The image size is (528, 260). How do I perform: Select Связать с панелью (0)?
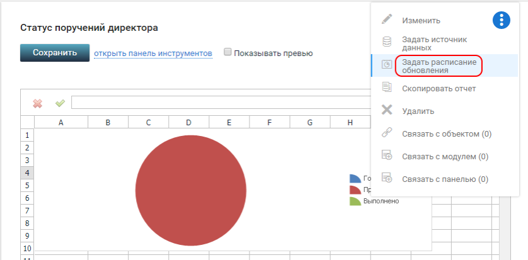tap(445, 179)
